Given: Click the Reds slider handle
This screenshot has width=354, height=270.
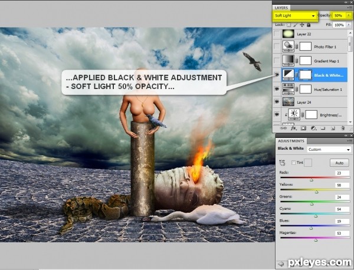Looking at the screenshot, I should point(312,180).
